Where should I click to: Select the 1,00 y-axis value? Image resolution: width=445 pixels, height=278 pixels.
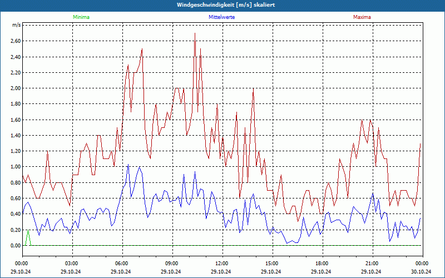click(x=16, y=167)
